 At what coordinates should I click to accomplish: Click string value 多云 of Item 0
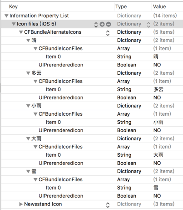[x=158, y=89]
